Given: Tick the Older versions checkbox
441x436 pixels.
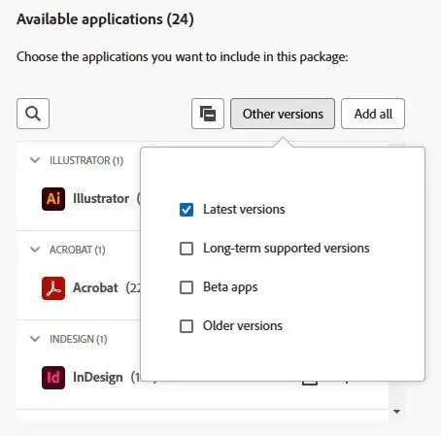Looking at the screenshot, I should 187,326.
